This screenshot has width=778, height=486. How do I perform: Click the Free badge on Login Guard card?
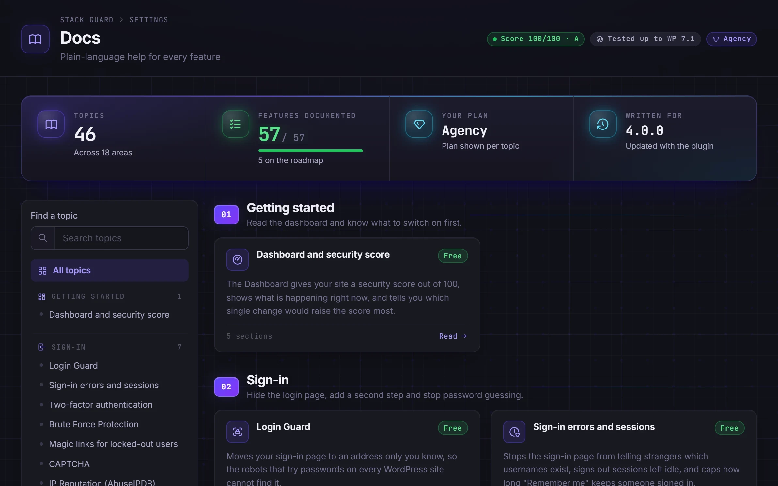click(x=453, y=428)
